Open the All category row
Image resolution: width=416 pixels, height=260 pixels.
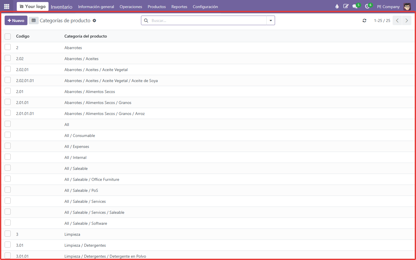coord(67,125)
